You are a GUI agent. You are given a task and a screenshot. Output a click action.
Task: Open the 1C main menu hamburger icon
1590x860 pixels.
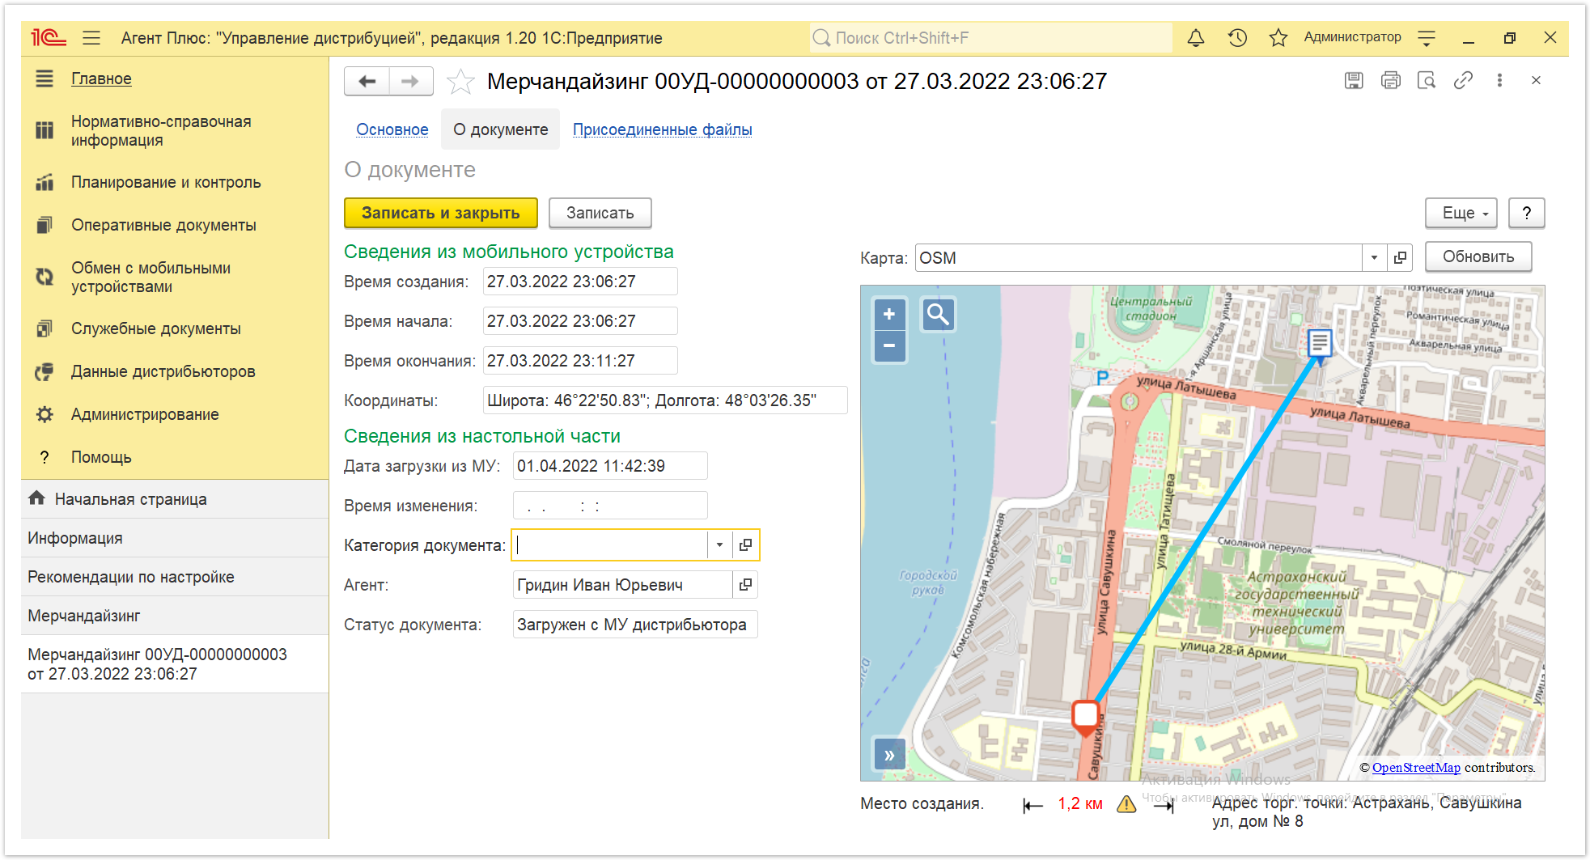(x=91, y=38)
